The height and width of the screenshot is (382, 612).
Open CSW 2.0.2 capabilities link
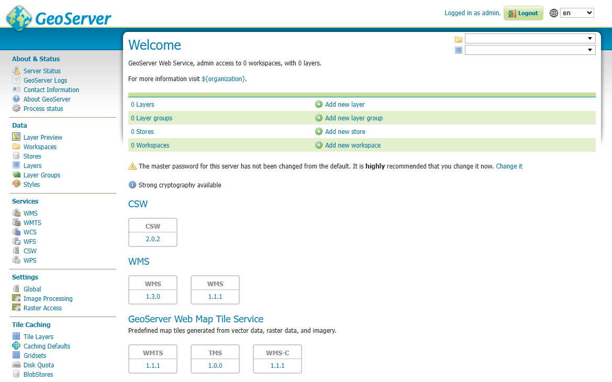tap(153, 239)
